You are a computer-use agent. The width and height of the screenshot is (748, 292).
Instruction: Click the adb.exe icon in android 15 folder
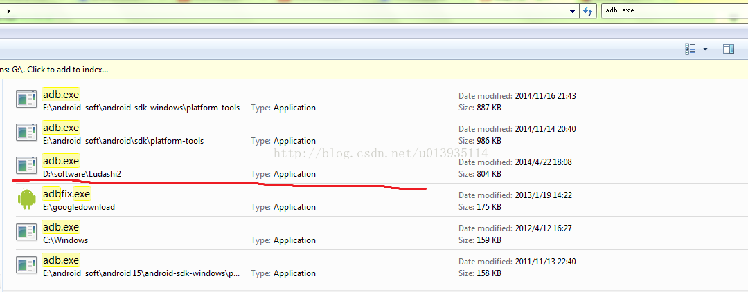pos(26,265)
